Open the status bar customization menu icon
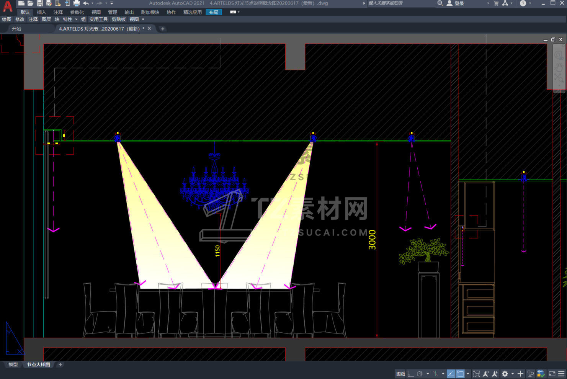This screenshot has width=567, height=379. click(x=562, y=374)
